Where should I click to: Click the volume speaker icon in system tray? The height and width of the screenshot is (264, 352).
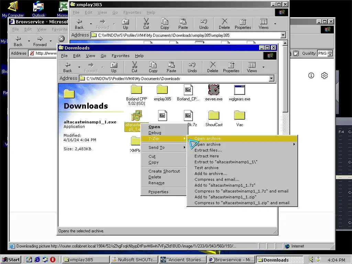click(x=311, y=260)
